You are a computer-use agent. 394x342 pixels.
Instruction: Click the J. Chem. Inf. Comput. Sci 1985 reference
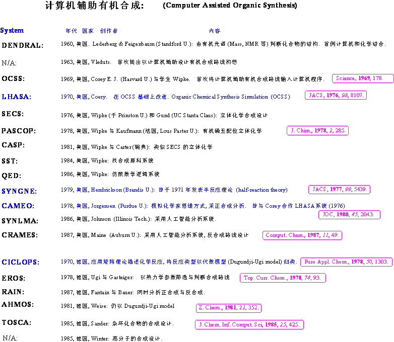[249, 325]
